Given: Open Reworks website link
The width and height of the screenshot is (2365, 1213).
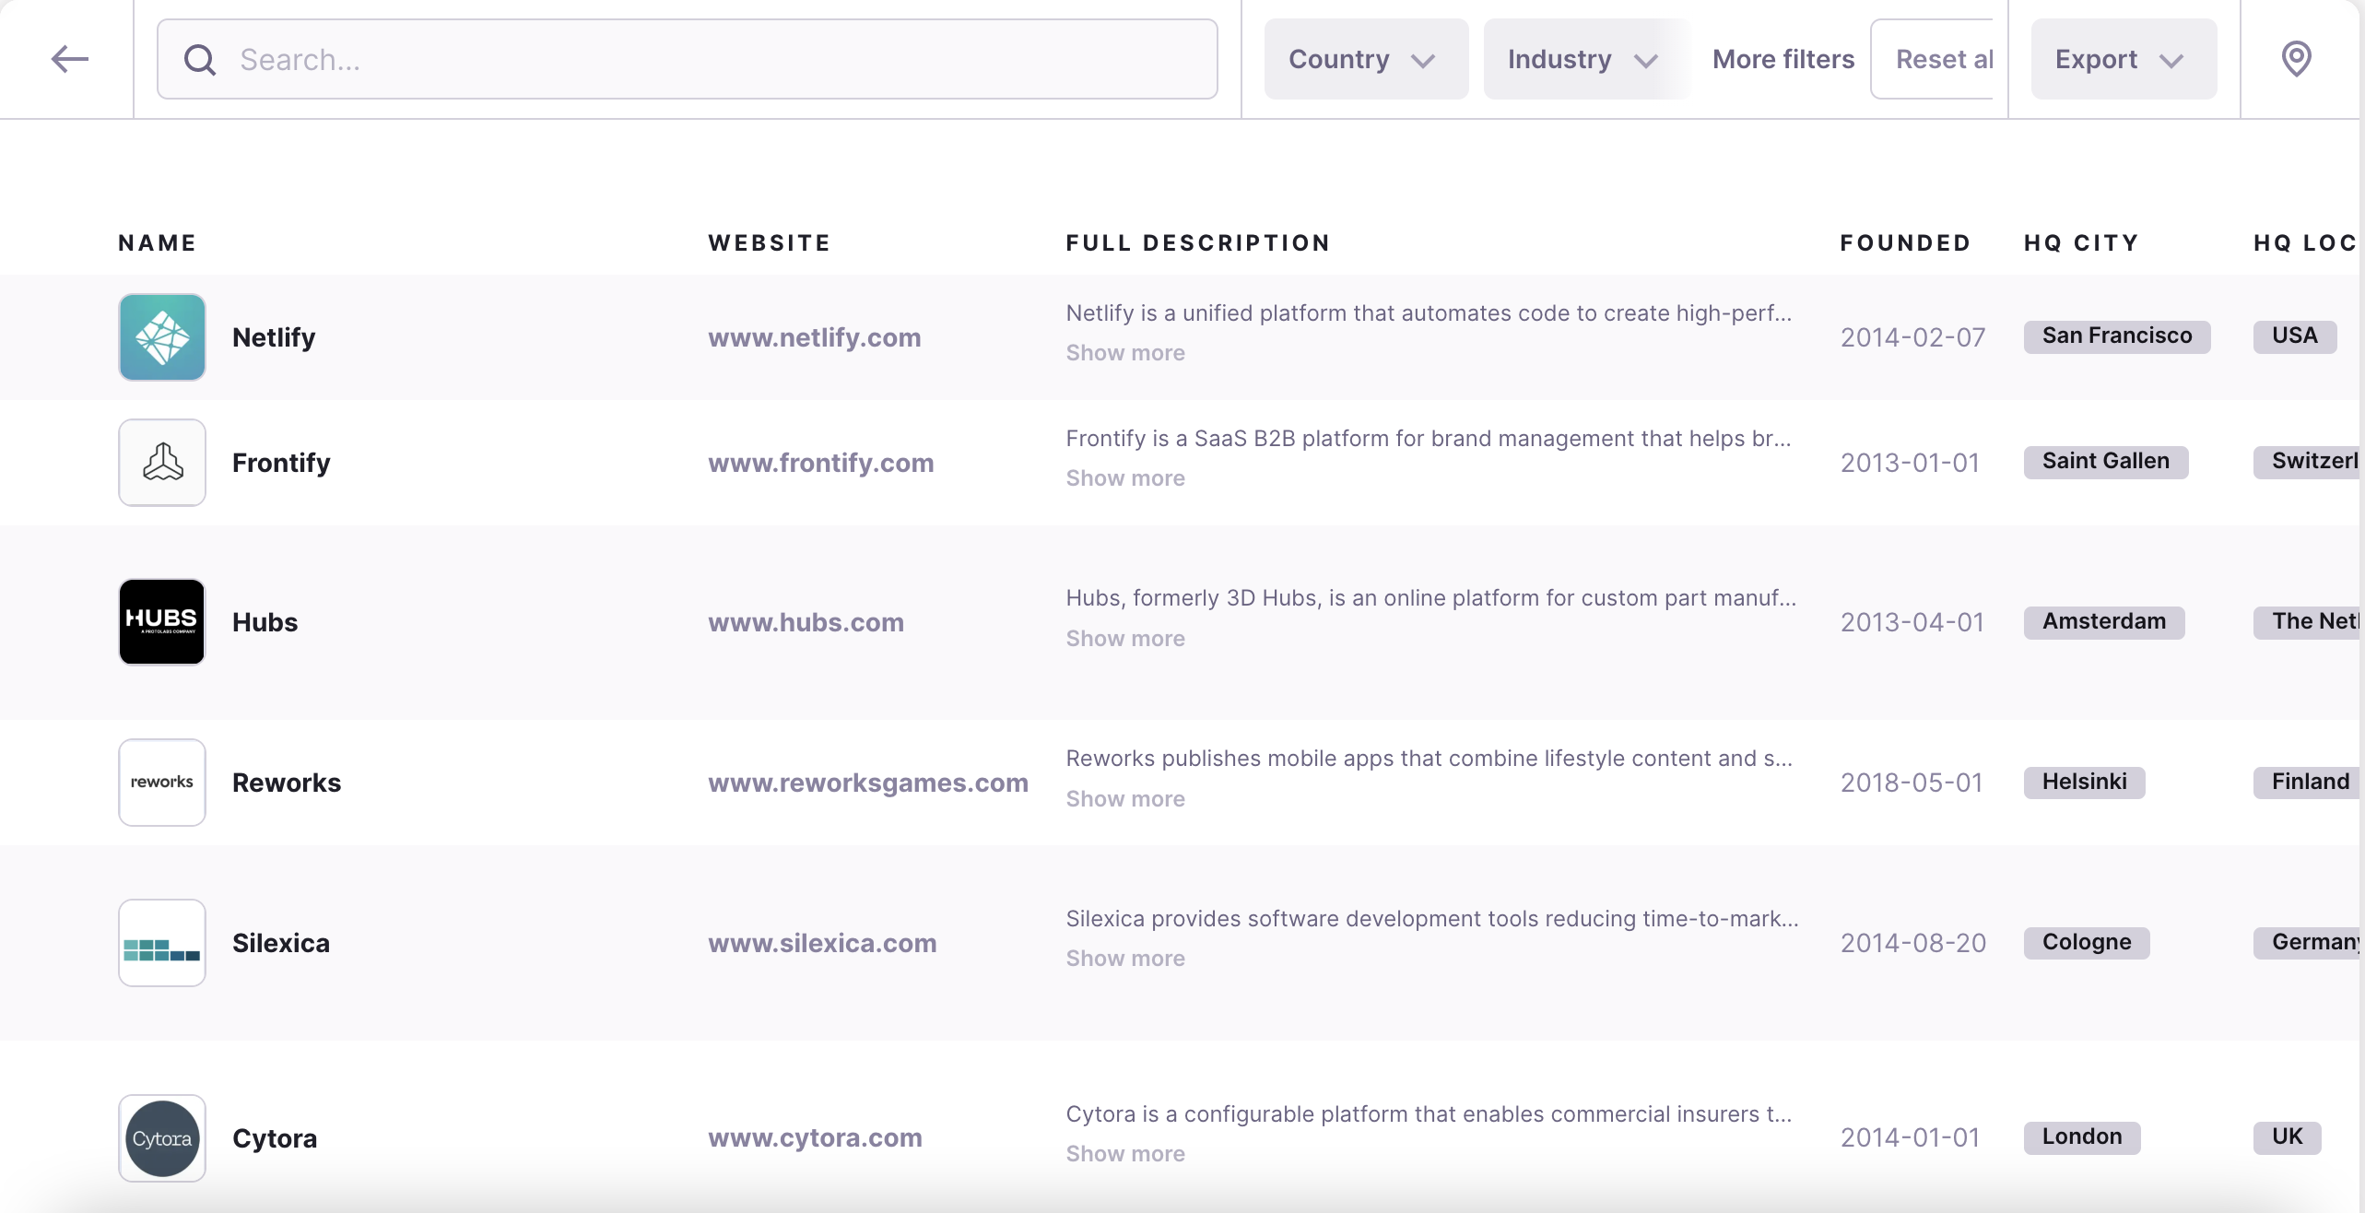Looking at the screenshot, I should tap(867, 782).
